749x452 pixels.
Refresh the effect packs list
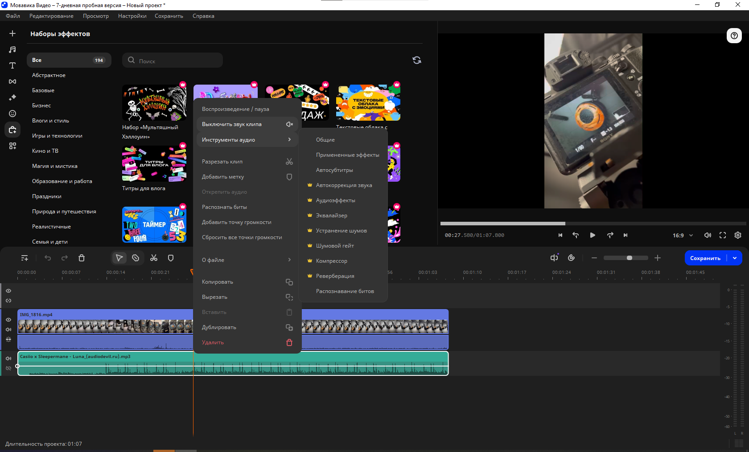417,60
